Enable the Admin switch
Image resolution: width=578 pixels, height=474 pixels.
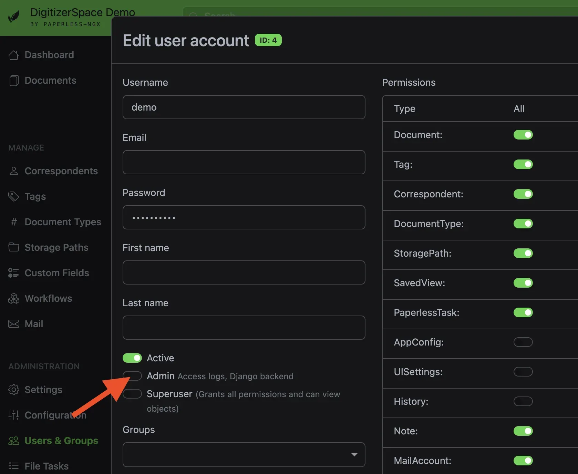[x=132, y=376]
